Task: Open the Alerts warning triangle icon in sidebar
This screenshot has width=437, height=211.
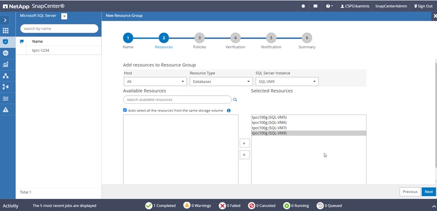Action: point(6,110)
